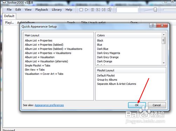Viewport: 176px width, 131px height.
Task: Select 'Album List + Properties' layout
Action: coord(39,41)
